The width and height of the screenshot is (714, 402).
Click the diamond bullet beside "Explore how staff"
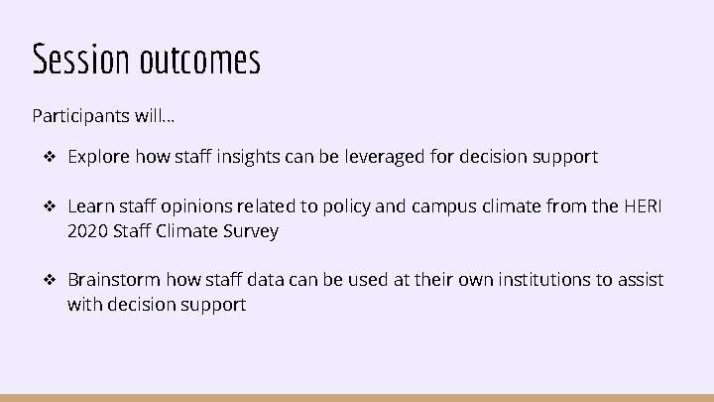pyautogui.click(x=48, y=157)
